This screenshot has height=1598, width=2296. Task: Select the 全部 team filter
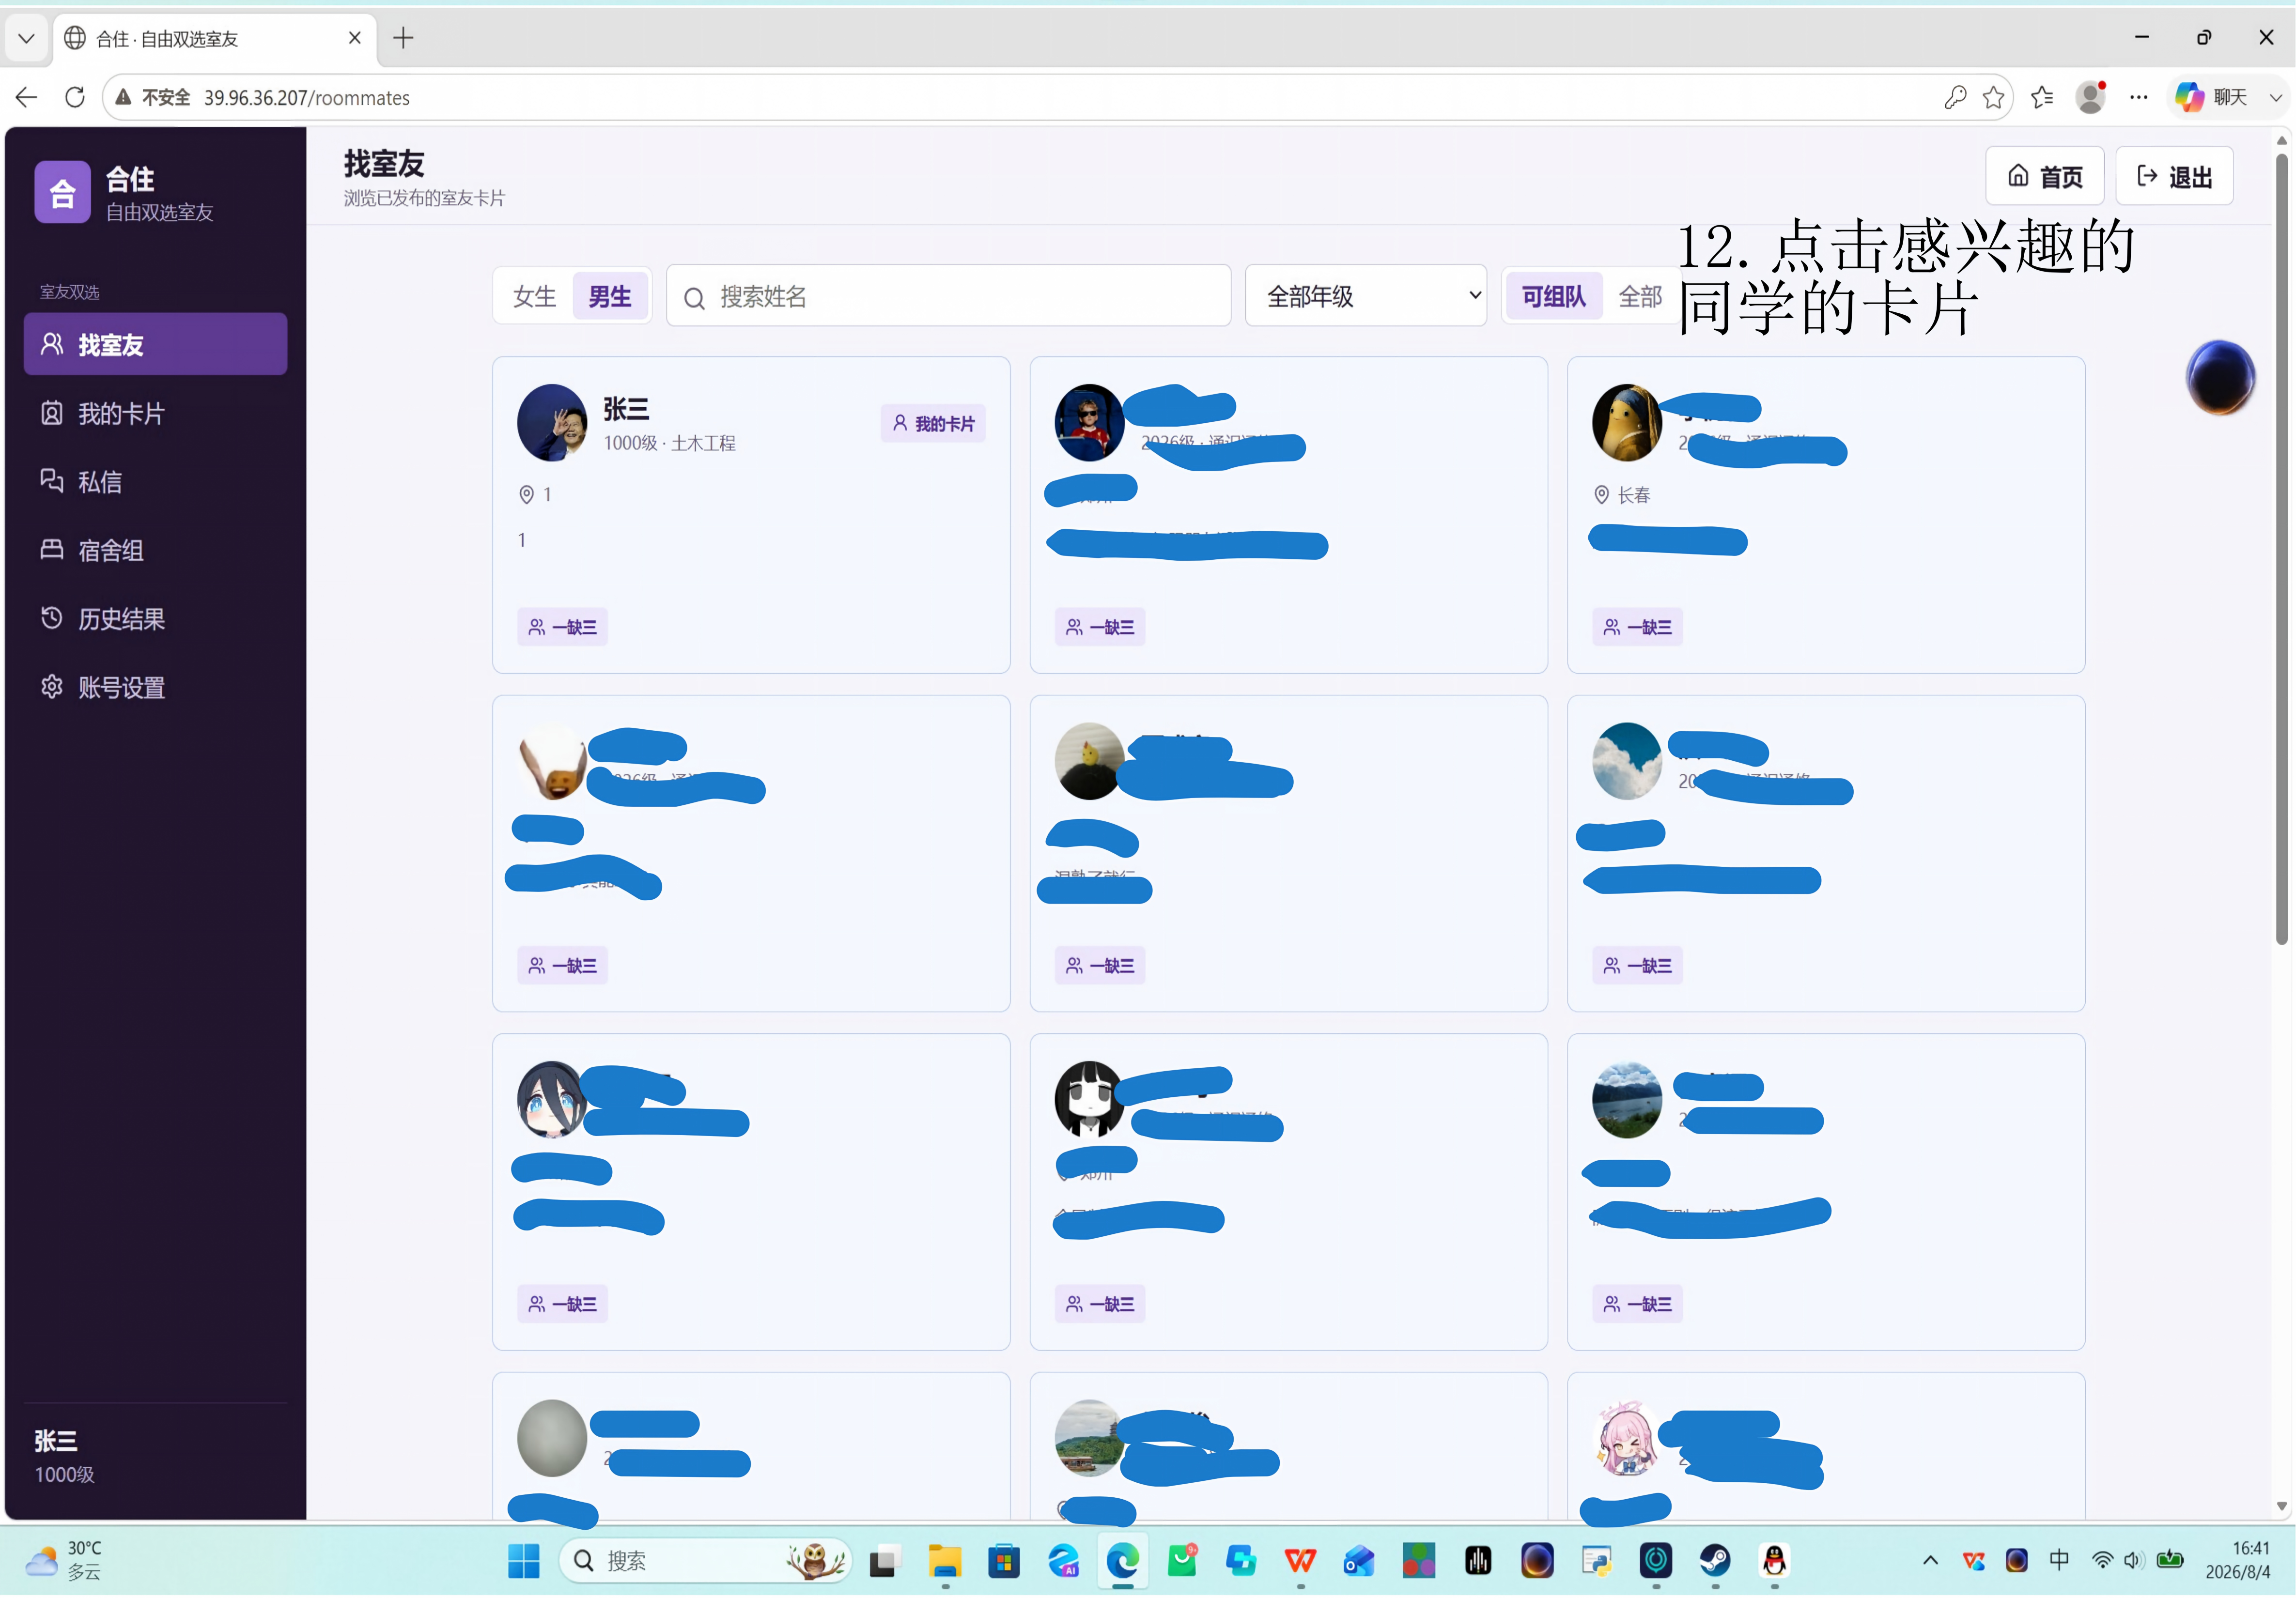pyautogui.click(x=1640, y=296)
